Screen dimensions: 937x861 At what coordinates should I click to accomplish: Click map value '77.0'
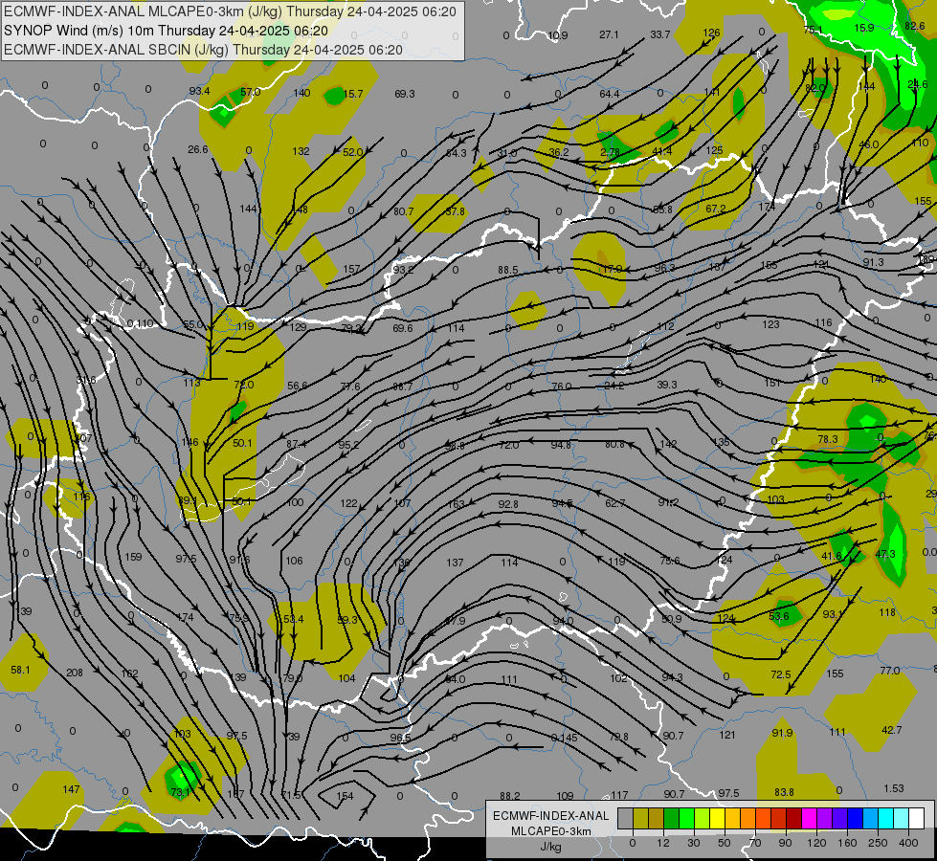pos(890,671)
